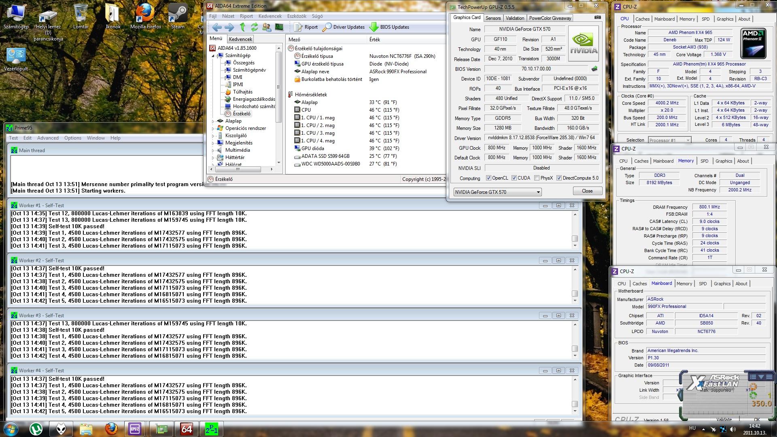This screenshot has height=437, width=777.
Task: Click GPU-Z screenshot camera icon
Action: [x=597, y=17]
